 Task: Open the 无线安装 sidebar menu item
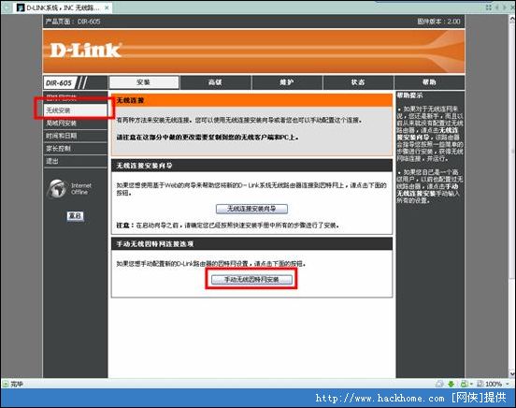pos(76,110)
